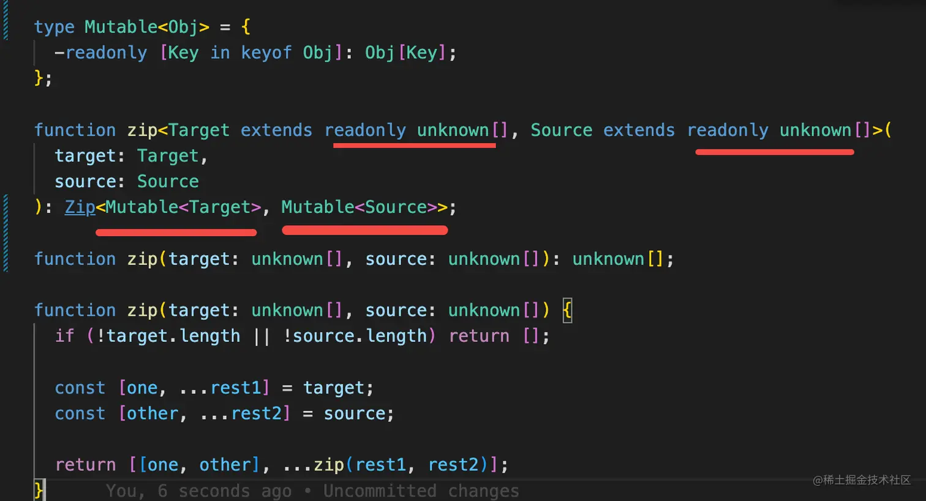Click 'rest2' argument inside zip(rest1, rest2)

click(x=453, y=465)
